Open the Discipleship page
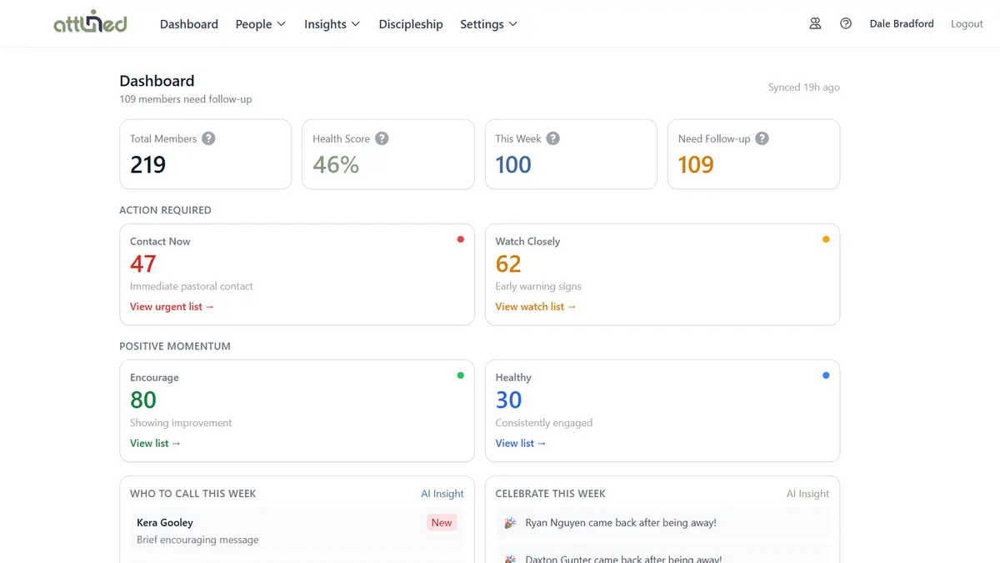The image size is (1000, 563). (x=411, y=24)
